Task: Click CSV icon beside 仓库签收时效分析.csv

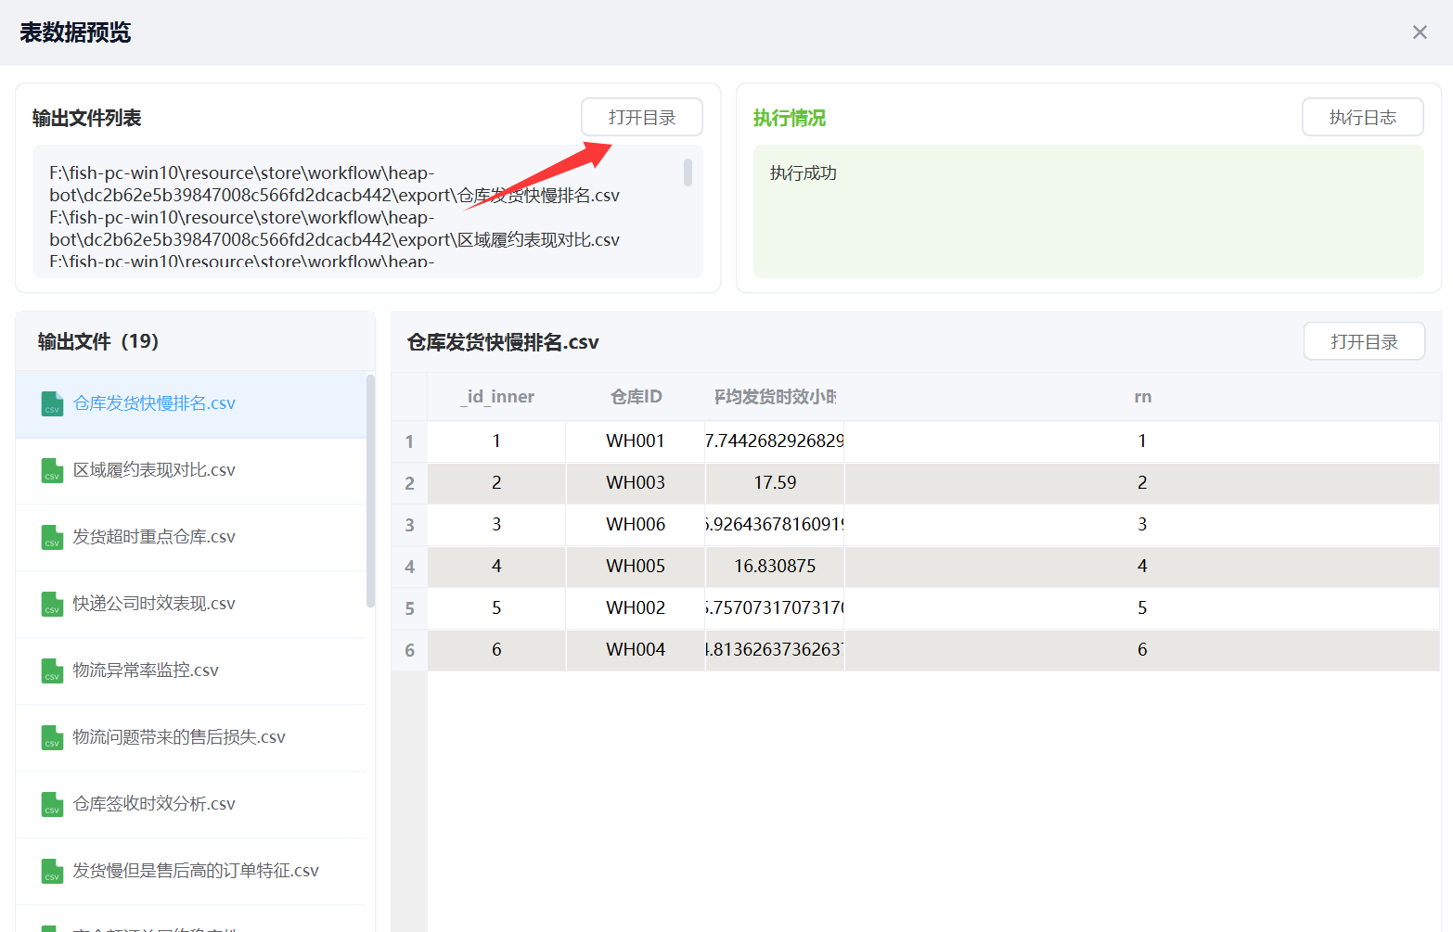Action: pos(52,804)
